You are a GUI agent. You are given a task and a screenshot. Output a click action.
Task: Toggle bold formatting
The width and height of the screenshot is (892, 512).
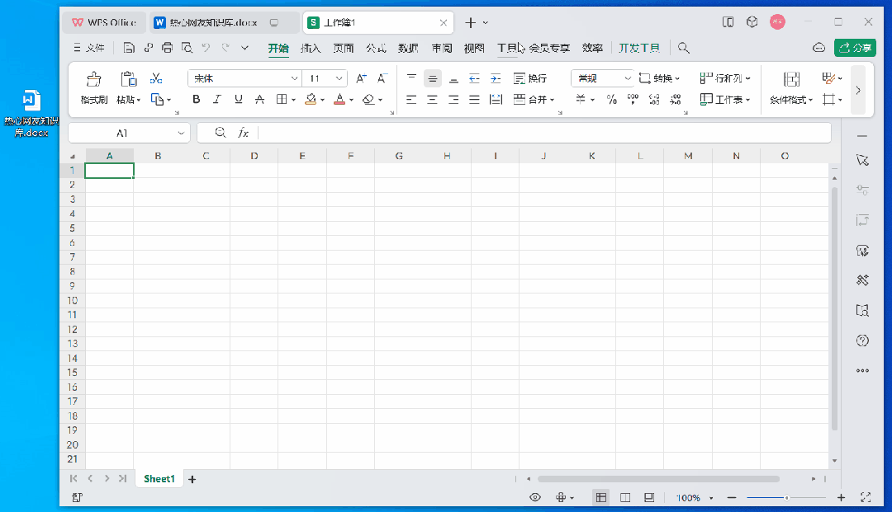pos(197,100)
